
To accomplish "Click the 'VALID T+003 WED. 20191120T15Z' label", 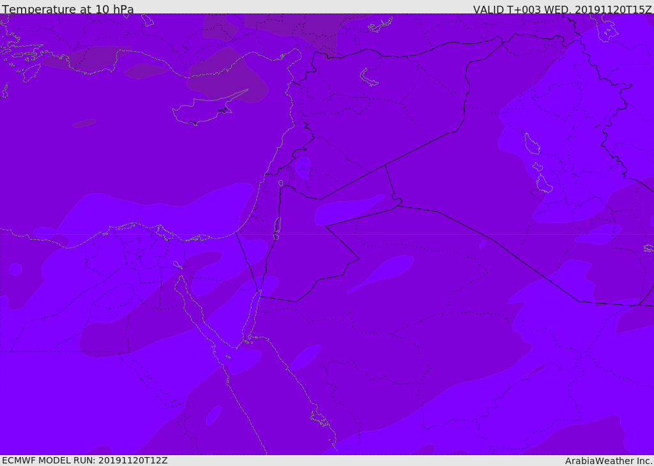I will pos(562,9).
